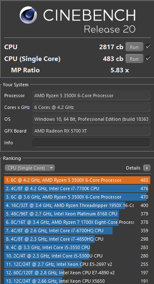Run the CPU (Single Core) benchmark

coord(134,58)
